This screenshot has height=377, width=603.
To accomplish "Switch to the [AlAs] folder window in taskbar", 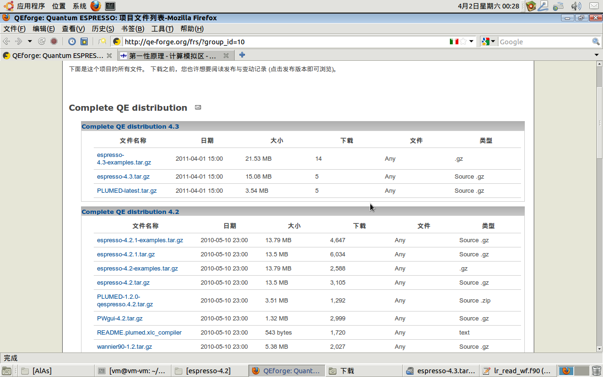I will 55,371.
